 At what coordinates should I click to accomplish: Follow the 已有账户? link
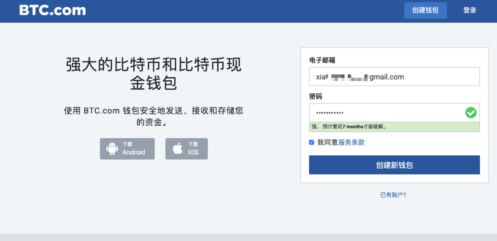point(393,195)
